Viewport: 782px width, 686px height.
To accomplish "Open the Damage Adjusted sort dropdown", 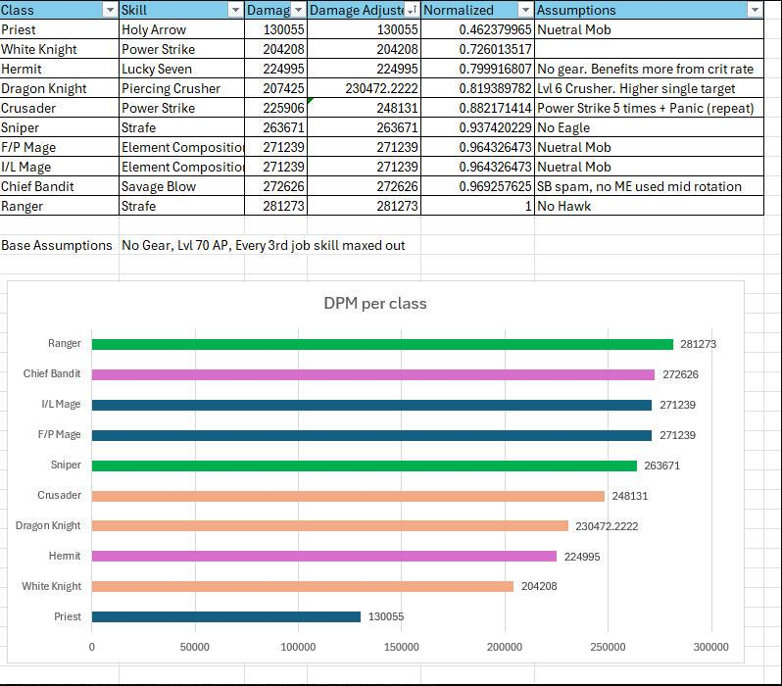I will [x=412, y=10].
